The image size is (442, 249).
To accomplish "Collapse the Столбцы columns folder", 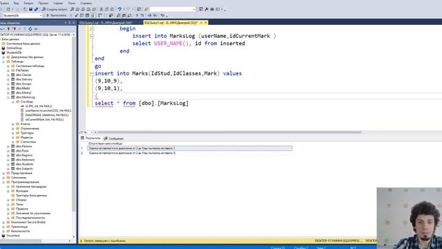I will (x=13, y=102).
